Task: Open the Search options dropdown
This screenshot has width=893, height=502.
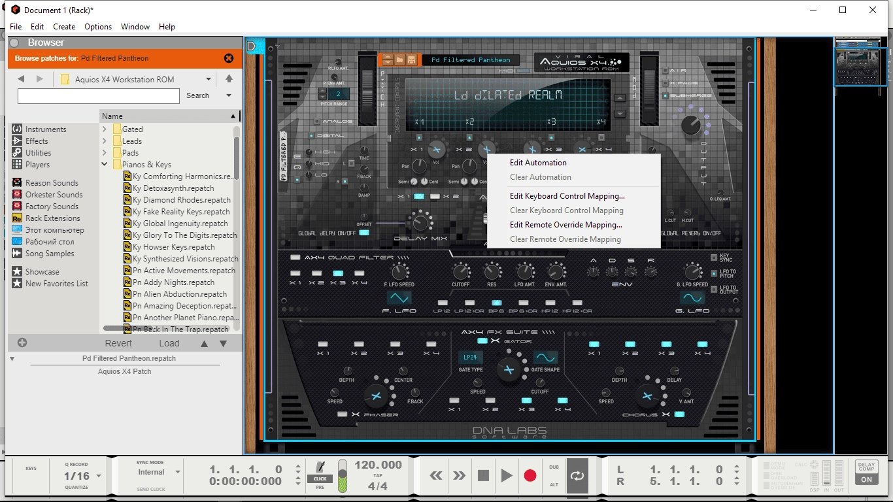Action: (x=229, y=95)
